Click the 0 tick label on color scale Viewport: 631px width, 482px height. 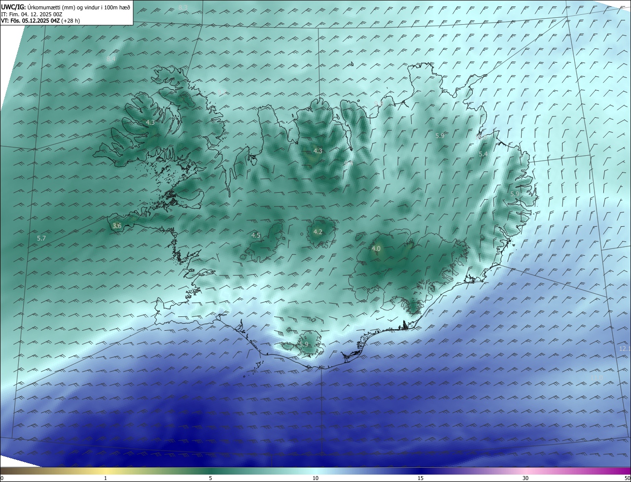(x=2, y=478)
